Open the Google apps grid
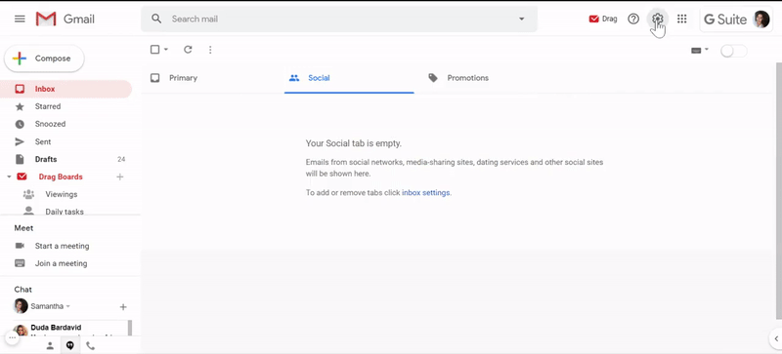The height and width of the screenshot is (354, 782). (x=681, y=19)
